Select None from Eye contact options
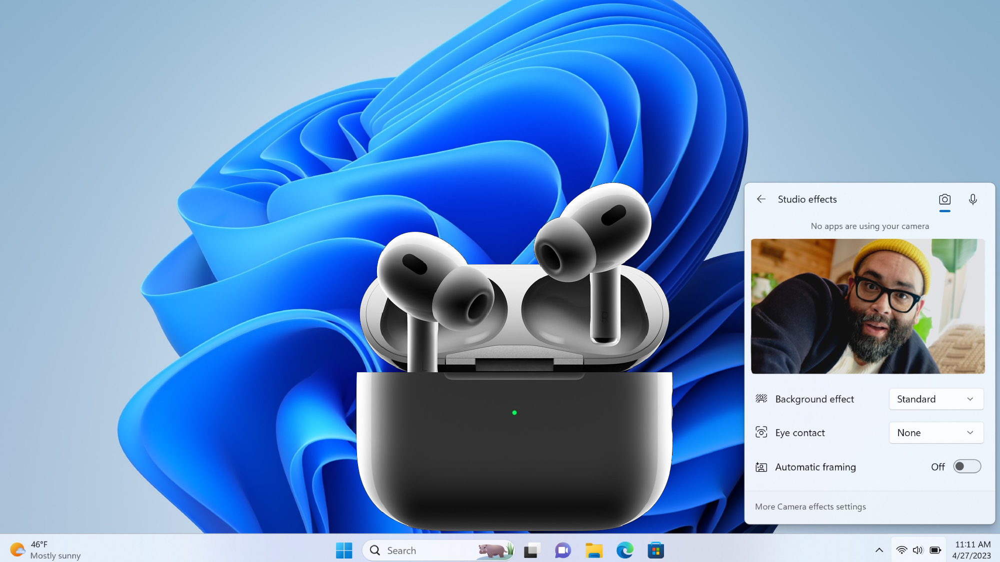Screen dimensions: 1000x562 click(x=935, y=432)
